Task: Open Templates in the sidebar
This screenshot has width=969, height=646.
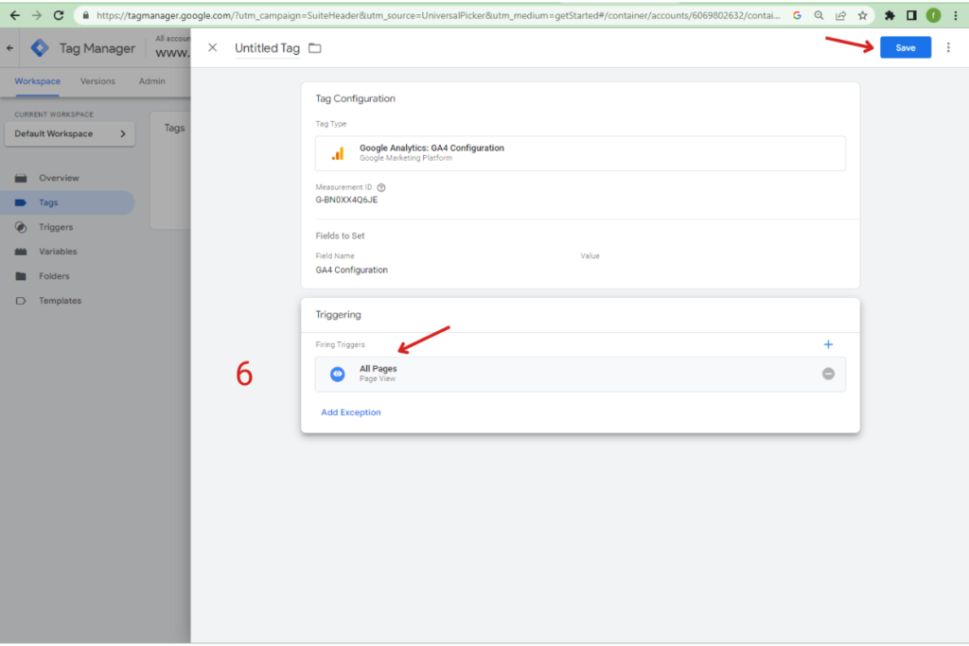Action: click(60, 301)
